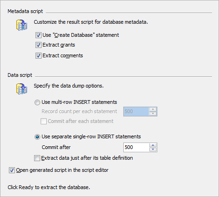
Task: Click the Data script database icon
Action: (x=21, y=88)
